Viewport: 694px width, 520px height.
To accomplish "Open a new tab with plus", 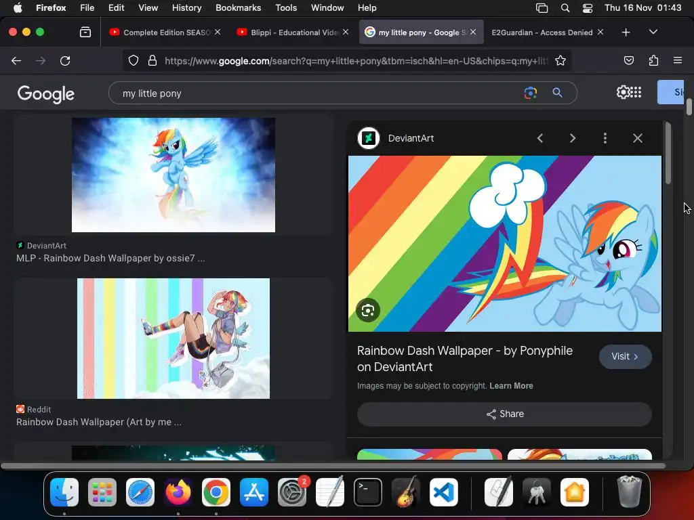I will point(626,32).
